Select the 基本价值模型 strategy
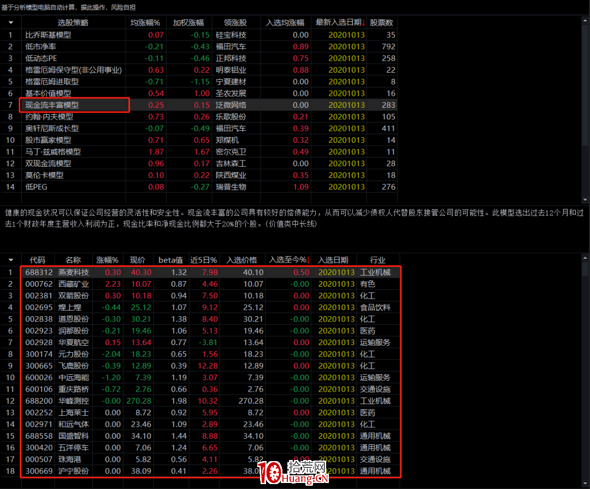This screenshot has width=590, height=489. coord(48,94)
